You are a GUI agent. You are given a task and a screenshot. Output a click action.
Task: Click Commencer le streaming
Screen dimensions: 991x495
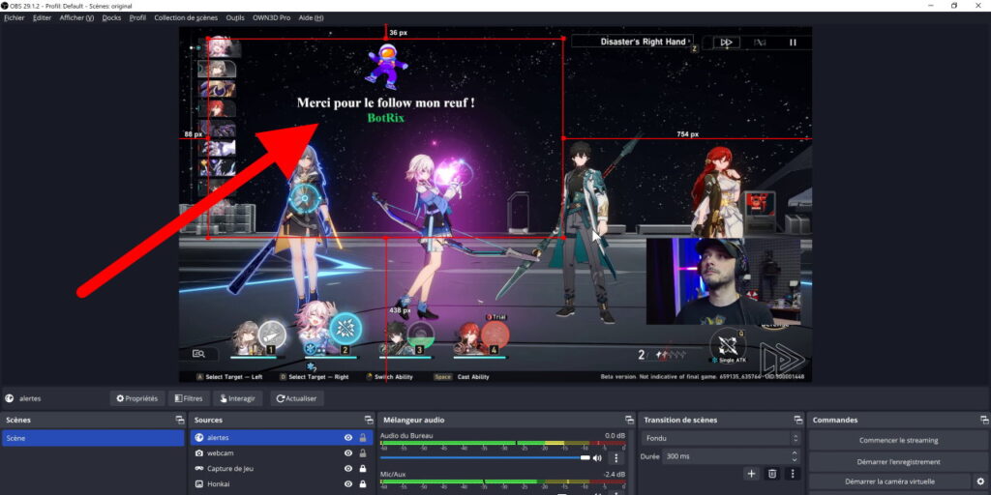897,440
